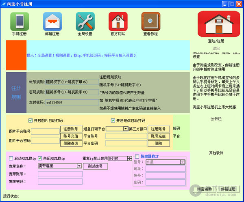The width and height of the screenshot is (244, 202).
Task: Toggle 关闭ADSL换ip checkbox
Action: (40, 158)
